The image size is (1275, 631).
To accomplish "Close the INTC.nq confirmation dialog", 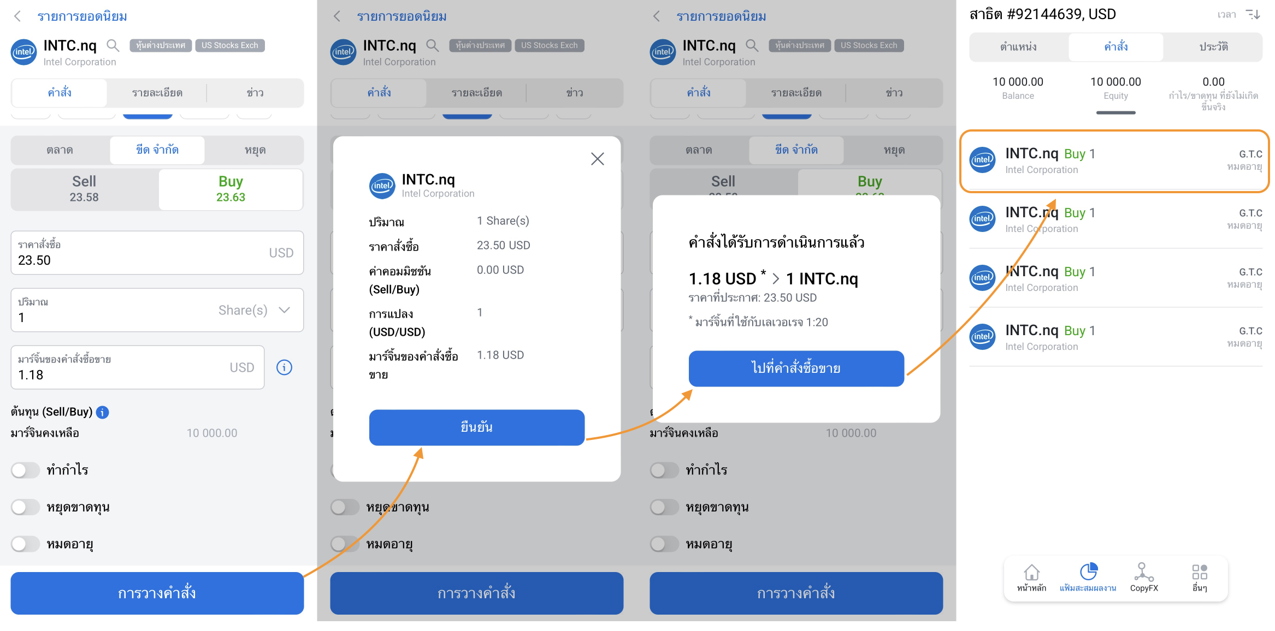I will [598, 159].
